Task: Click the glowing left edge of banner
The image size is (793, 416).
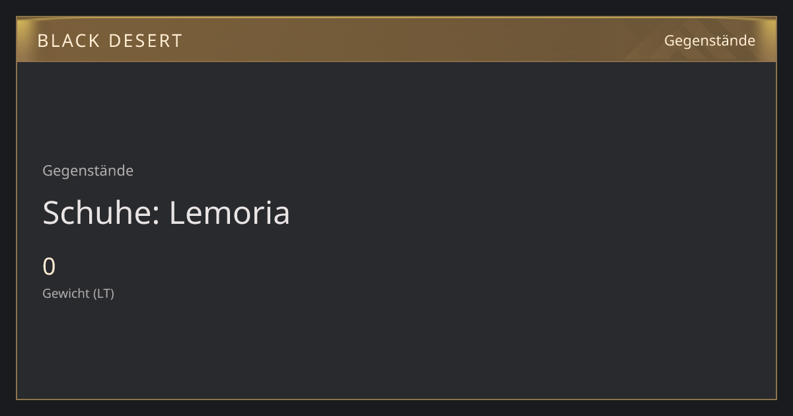Action: (24, 40)
